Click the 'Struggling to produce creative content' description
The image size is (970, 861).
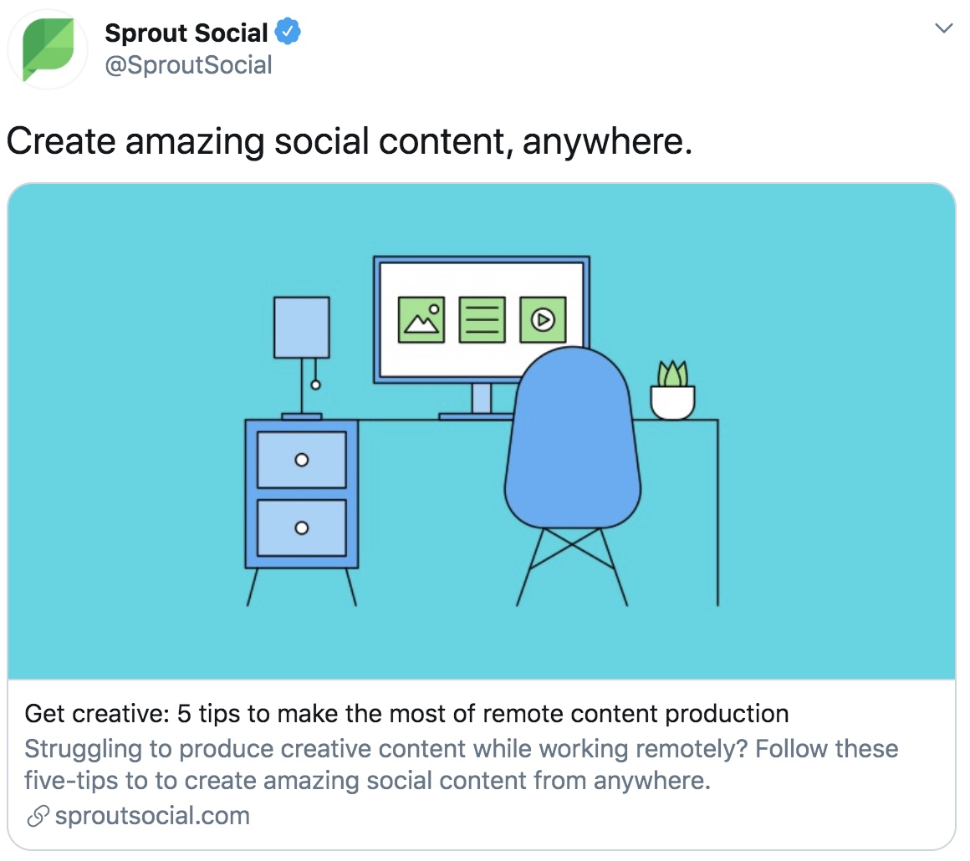pyautogui.click(x=462, y=765)
